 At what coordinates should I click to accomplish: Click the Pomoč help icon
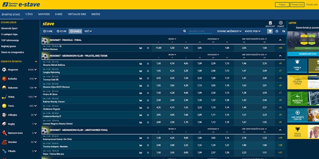[x=281, y=23]
